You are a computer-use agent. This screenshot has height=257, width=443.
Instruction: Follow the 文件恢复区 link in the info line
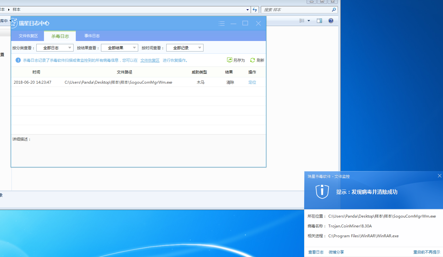150,60
